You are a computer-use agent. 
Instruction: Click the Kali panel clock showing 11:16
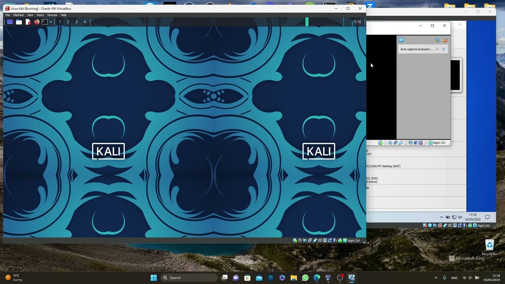coord(357,22)
